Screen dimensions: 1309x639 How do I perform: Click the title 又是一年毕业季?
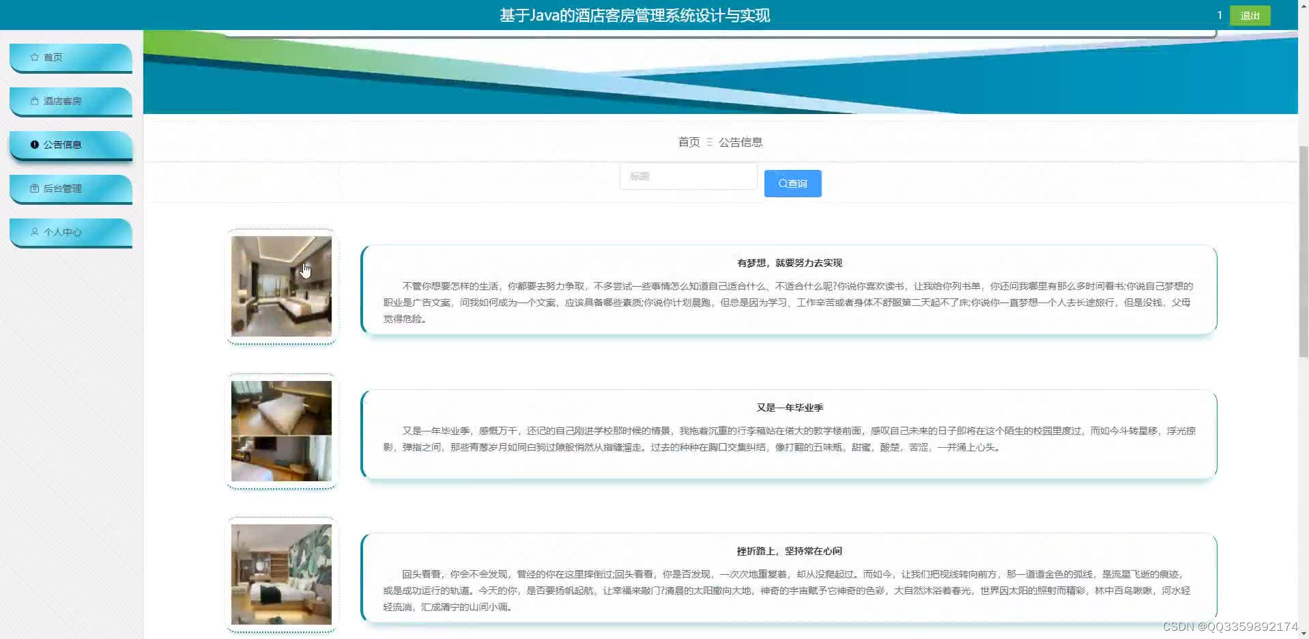pyautogui.click(x=790, y=408)
